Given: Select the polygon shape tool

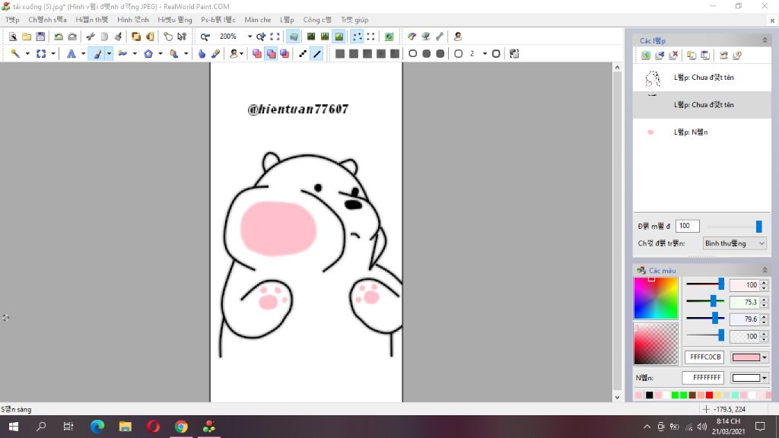Looking at the screenshot, I should 148,54.
